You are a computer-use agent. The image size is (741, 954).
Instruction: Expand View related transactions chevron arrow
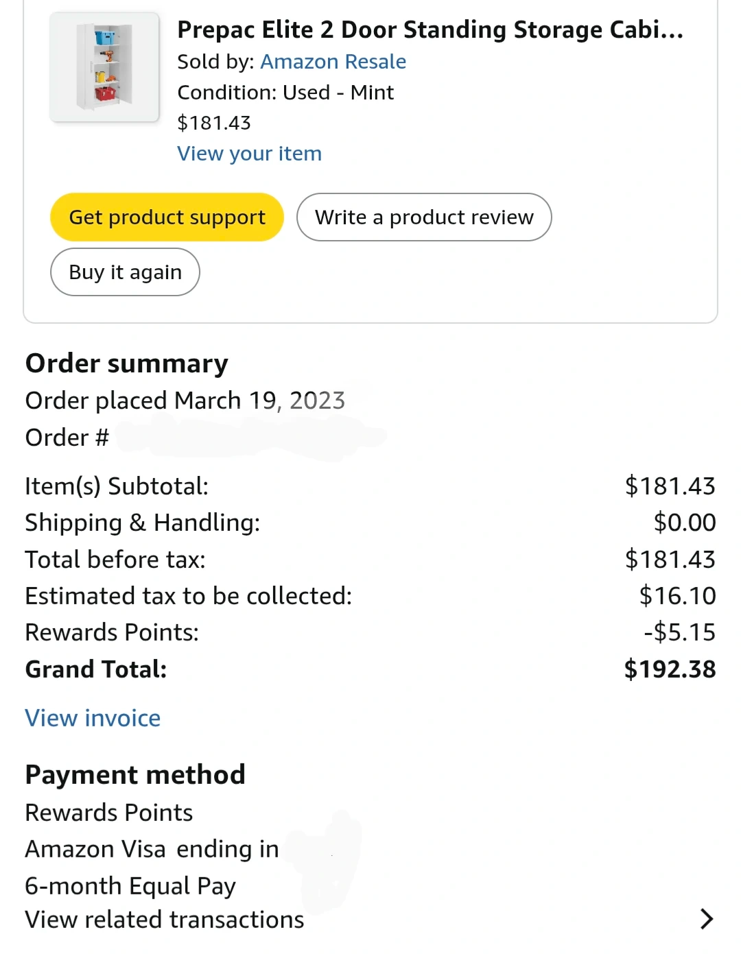(706, 919)
